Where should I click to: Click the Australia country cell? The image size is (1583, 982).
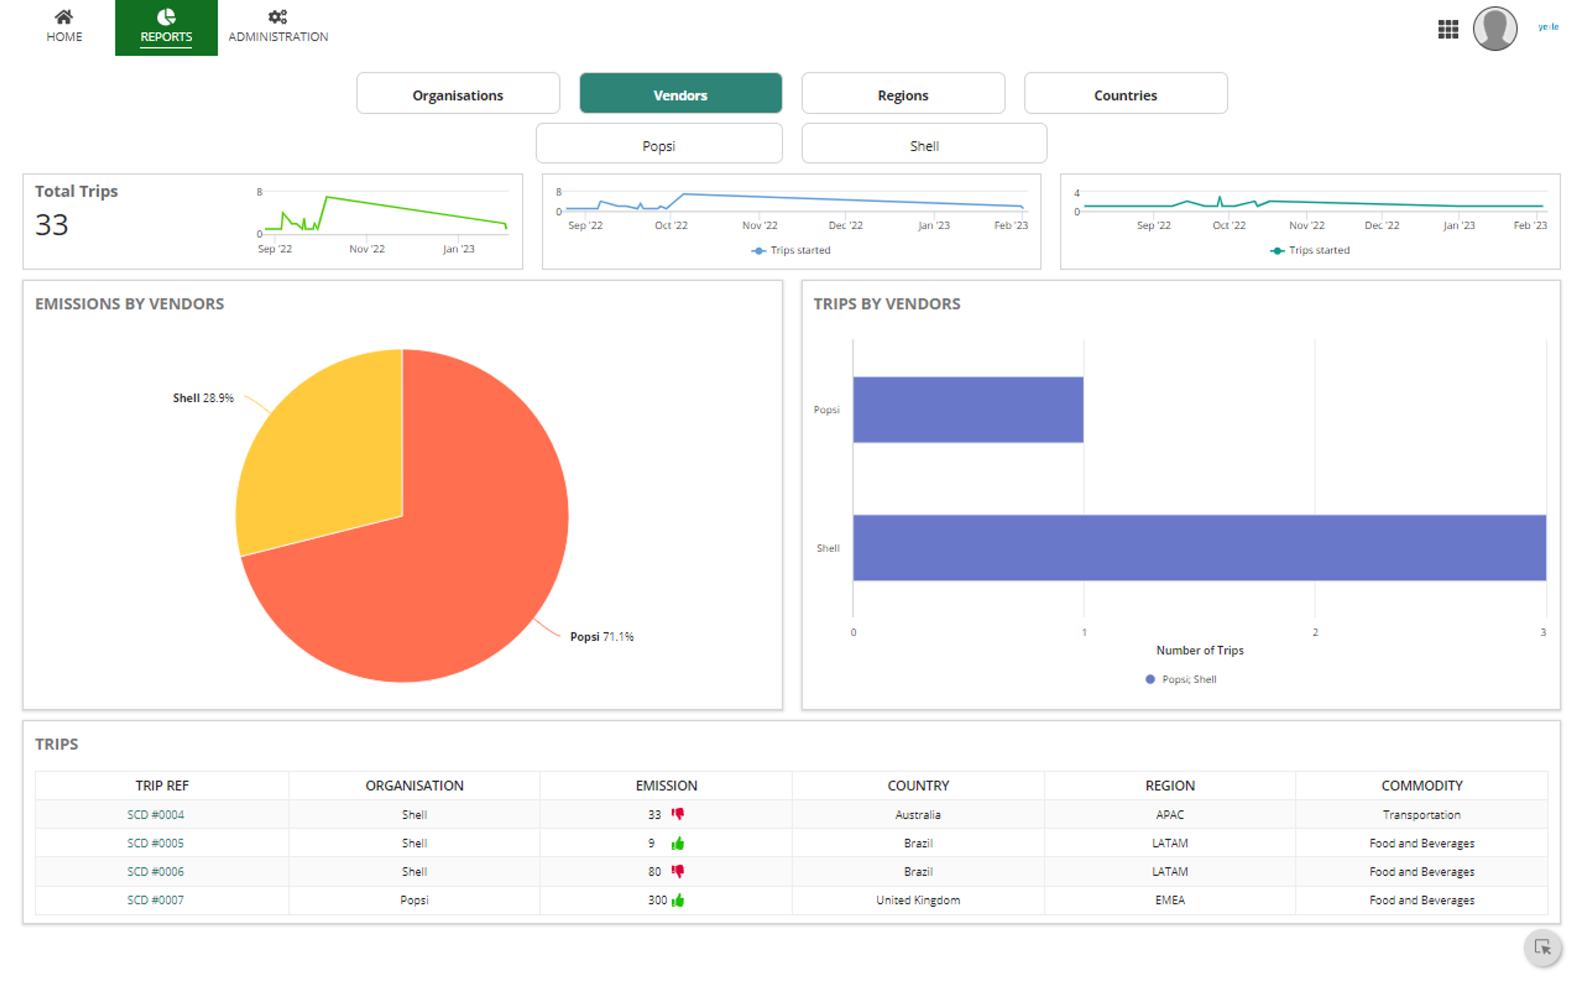point(918,815)
